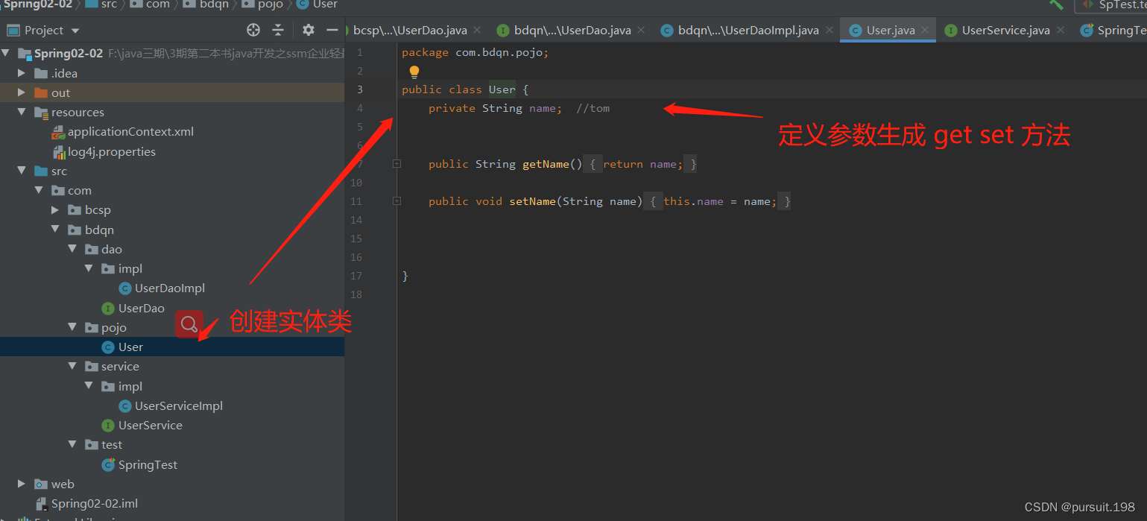Screen dimensions: 1147x521
Task: Select UserServiceImpl class in tree
Action: click(x=179, y=405)
